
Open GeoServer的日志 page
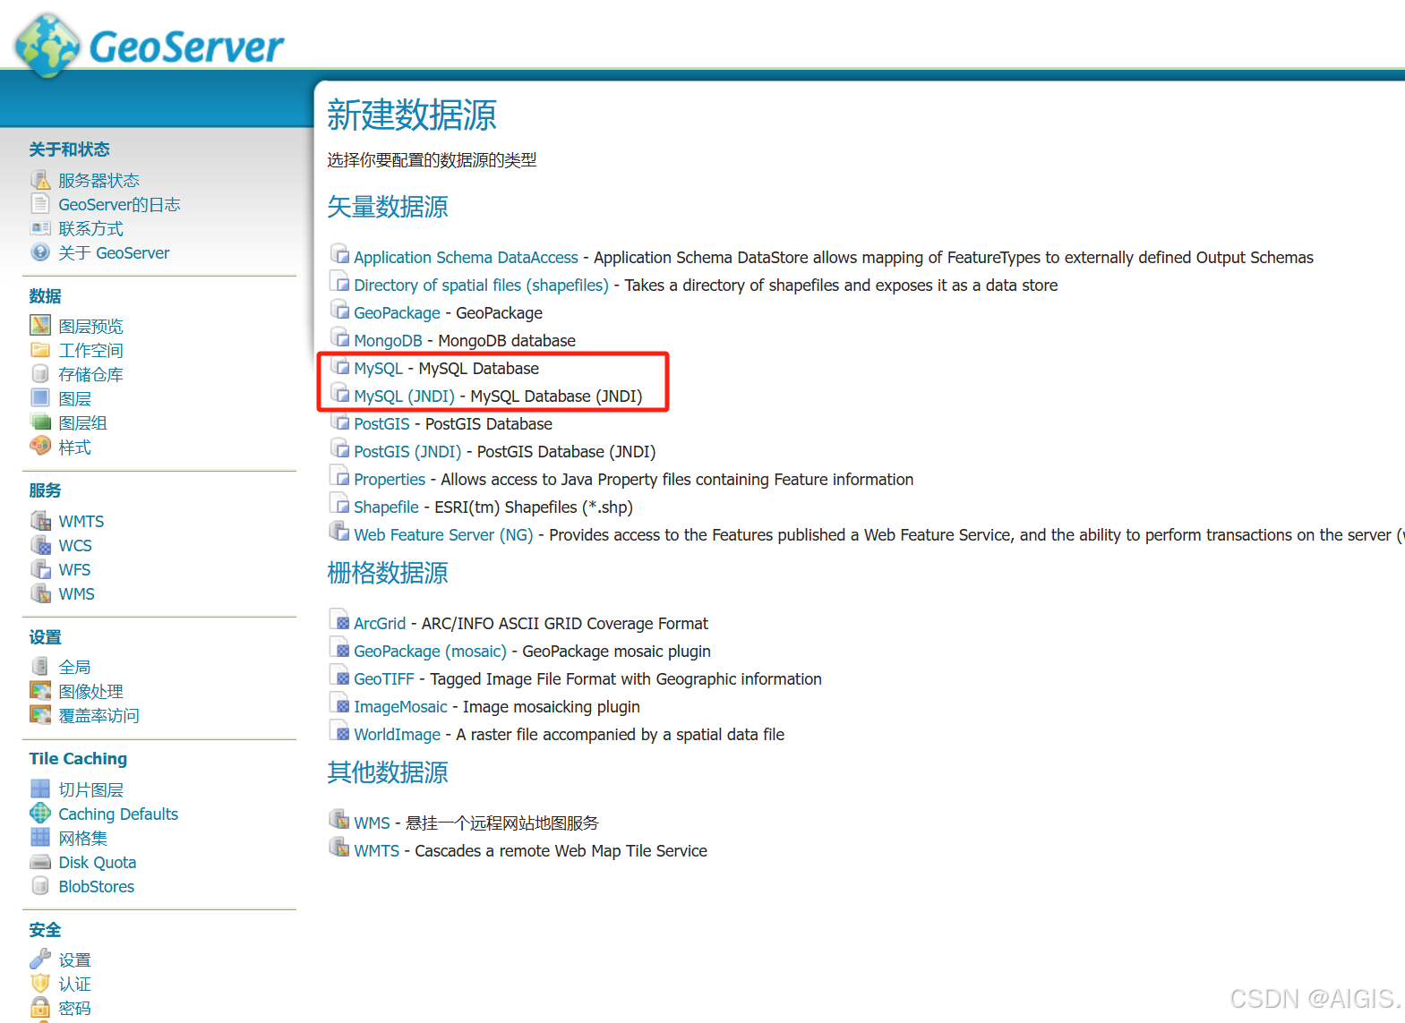click(x=119, y=205)
